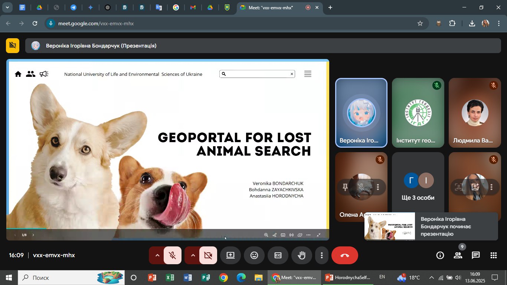
Task: Hang up with the red button
Action: pyautogui.click(x=344, y=255)
